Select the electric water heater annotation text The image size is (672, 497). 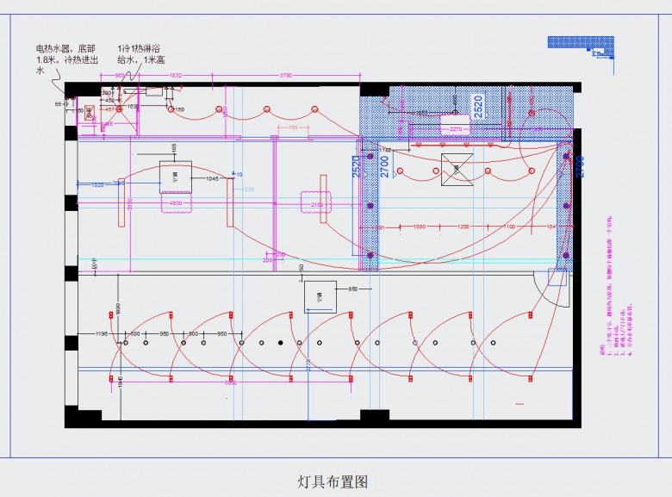(x=68, y=60)
